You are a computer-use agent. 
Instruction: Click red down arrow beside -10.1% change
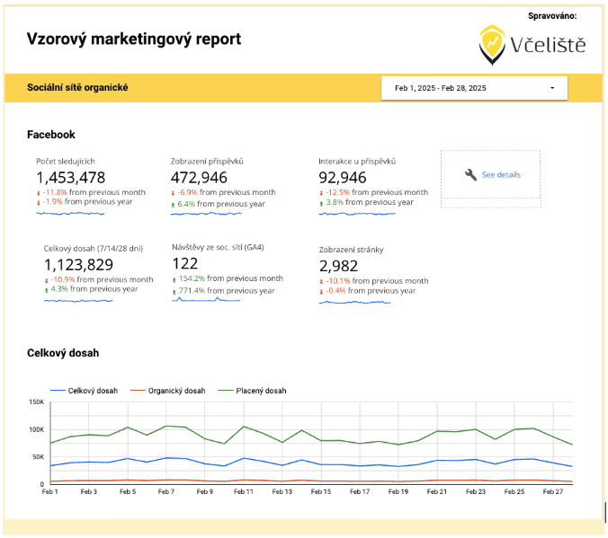click(x=321, y=281)
